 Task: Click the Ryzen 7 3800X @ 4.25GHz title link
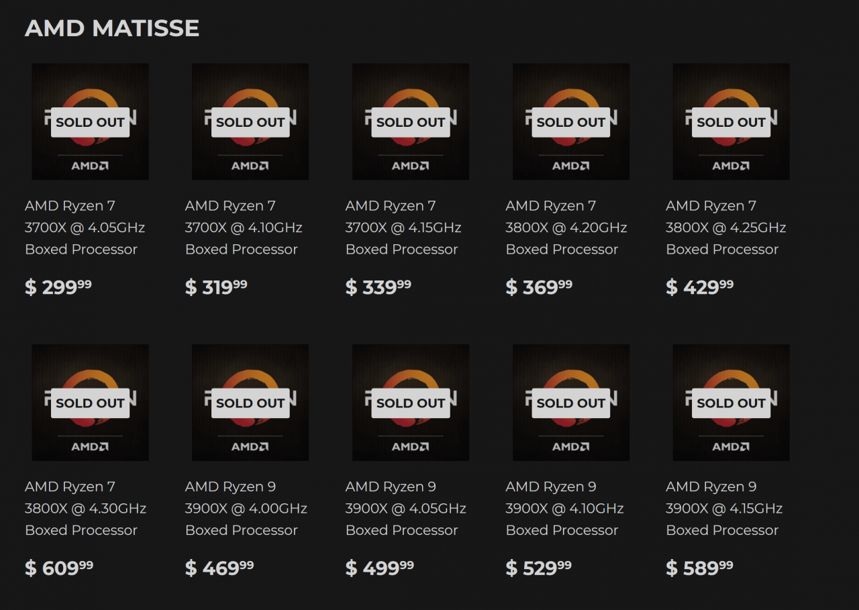pos(726,227)
